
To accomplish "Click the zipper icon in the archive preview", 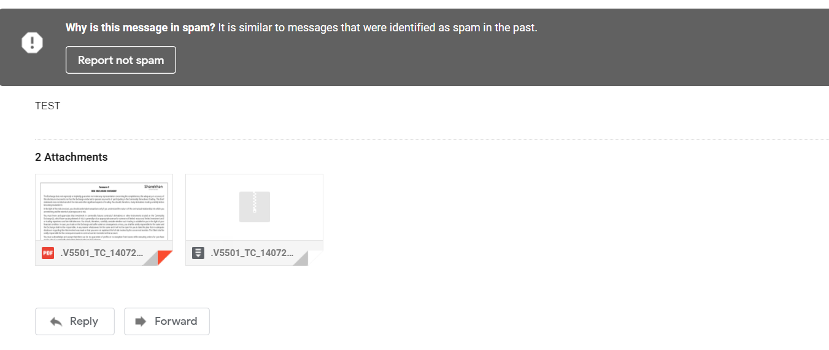I will (x=254, y=206).
